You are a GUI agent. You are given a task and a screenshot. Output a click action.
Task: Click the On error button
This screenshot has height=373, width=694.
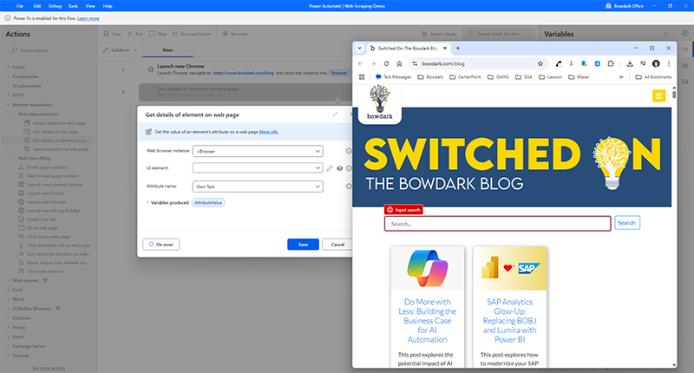pyautogui.click(x=161, y=245)
